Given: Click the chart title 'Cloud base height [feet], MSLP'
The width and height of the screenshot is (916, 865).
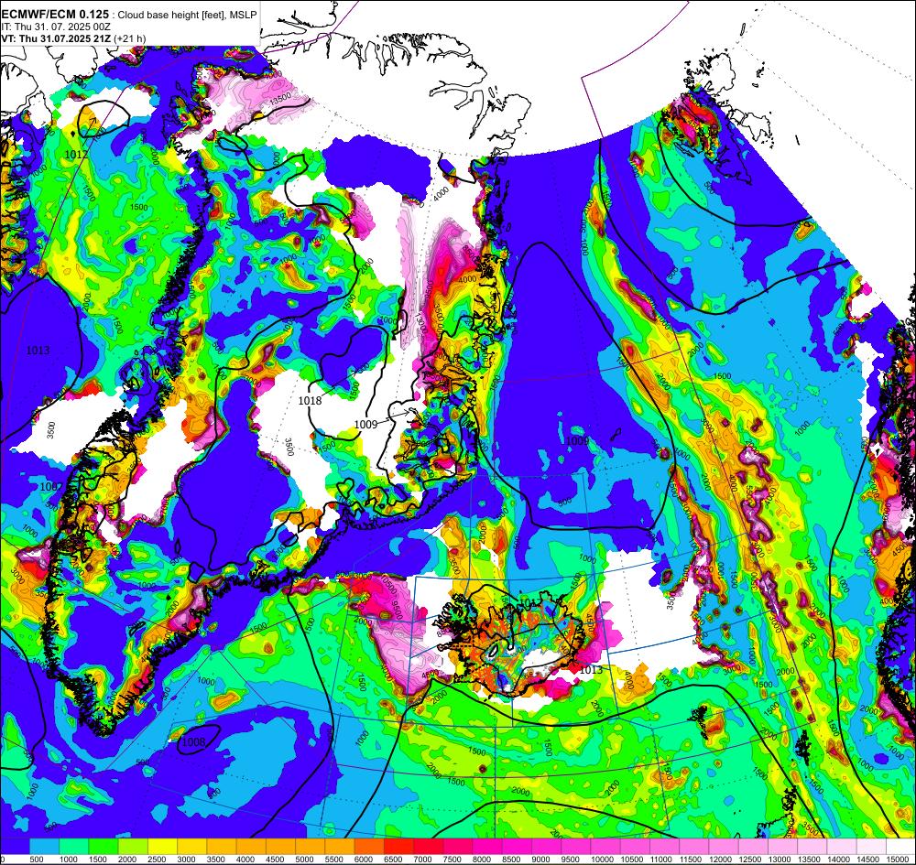Looking at the screenshot, I should tap(186, 16).
